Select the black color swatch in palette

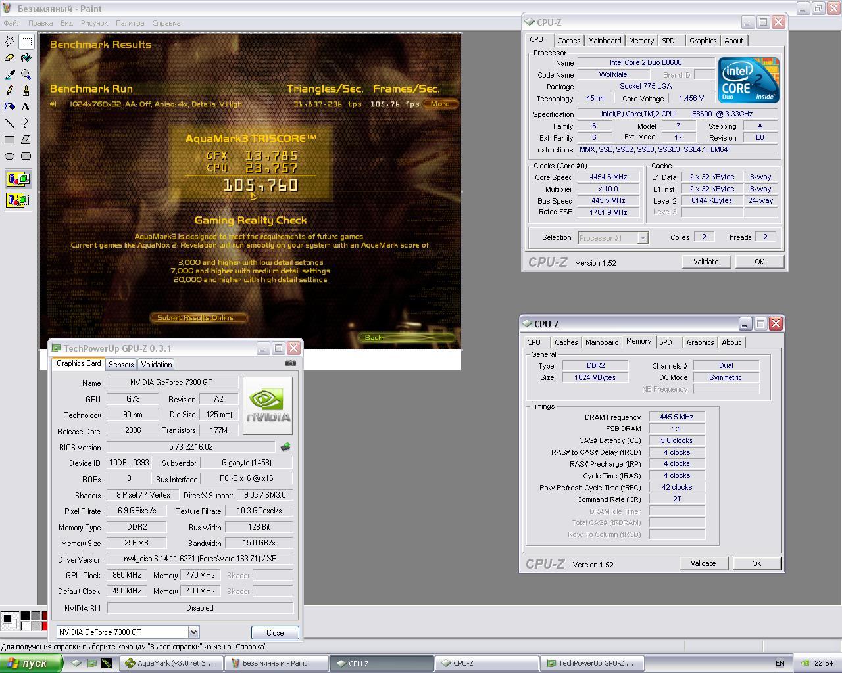click(25, 616)
